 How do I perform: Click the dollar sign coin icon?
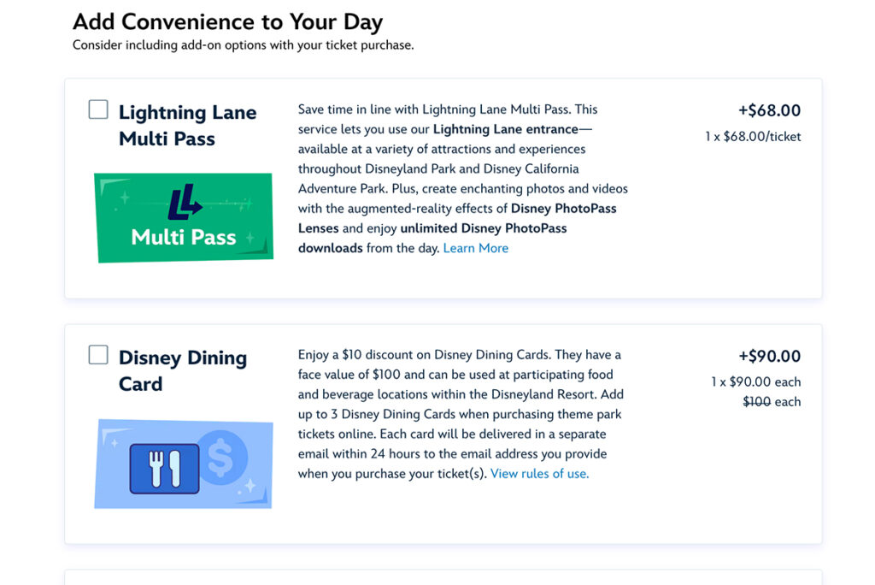(x=220, y=460)
